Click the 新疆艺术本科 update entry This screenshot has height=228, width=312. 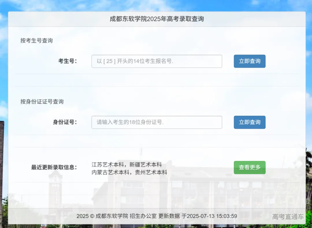coord(146,164)
